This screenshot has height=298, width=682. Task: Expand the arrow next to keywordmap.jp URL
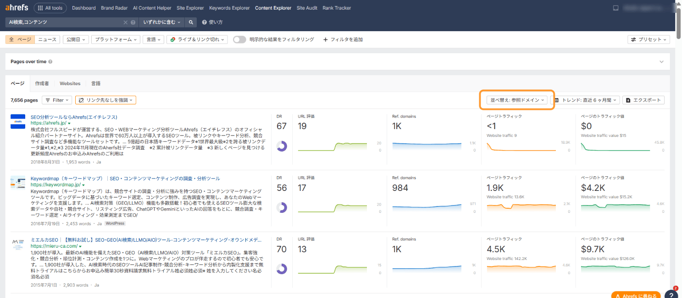point(83,185)
